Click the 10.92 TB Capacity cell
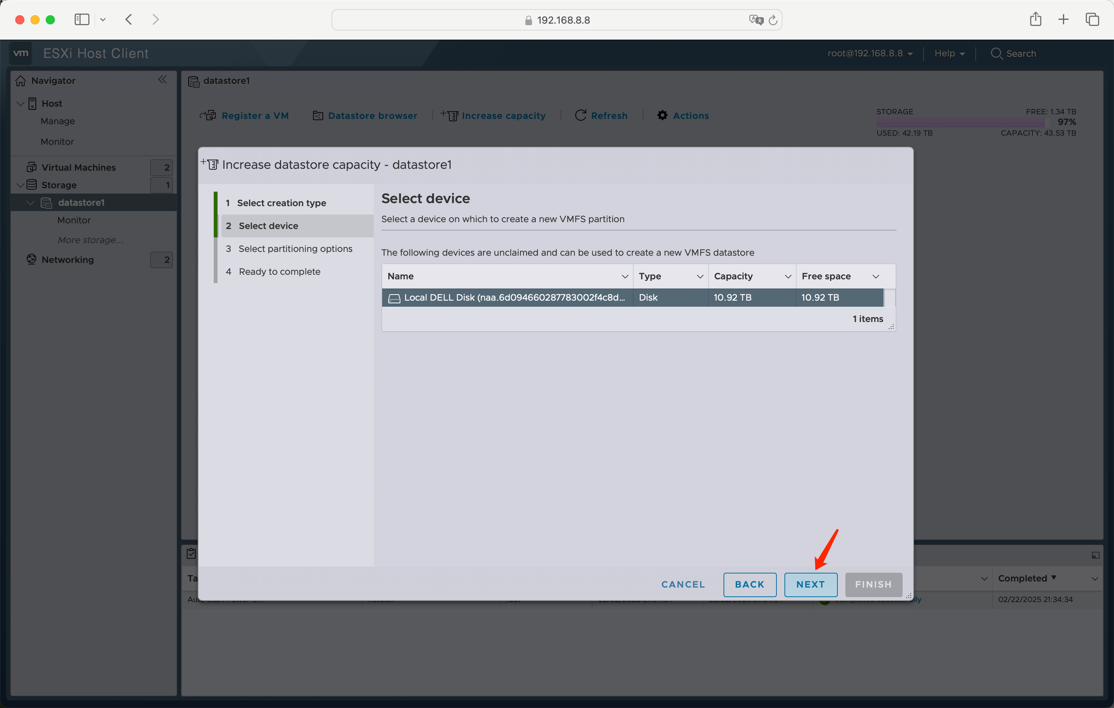The width and height of the screenshot is (1114, 708). pyautogui.click(x=752, y=298)
